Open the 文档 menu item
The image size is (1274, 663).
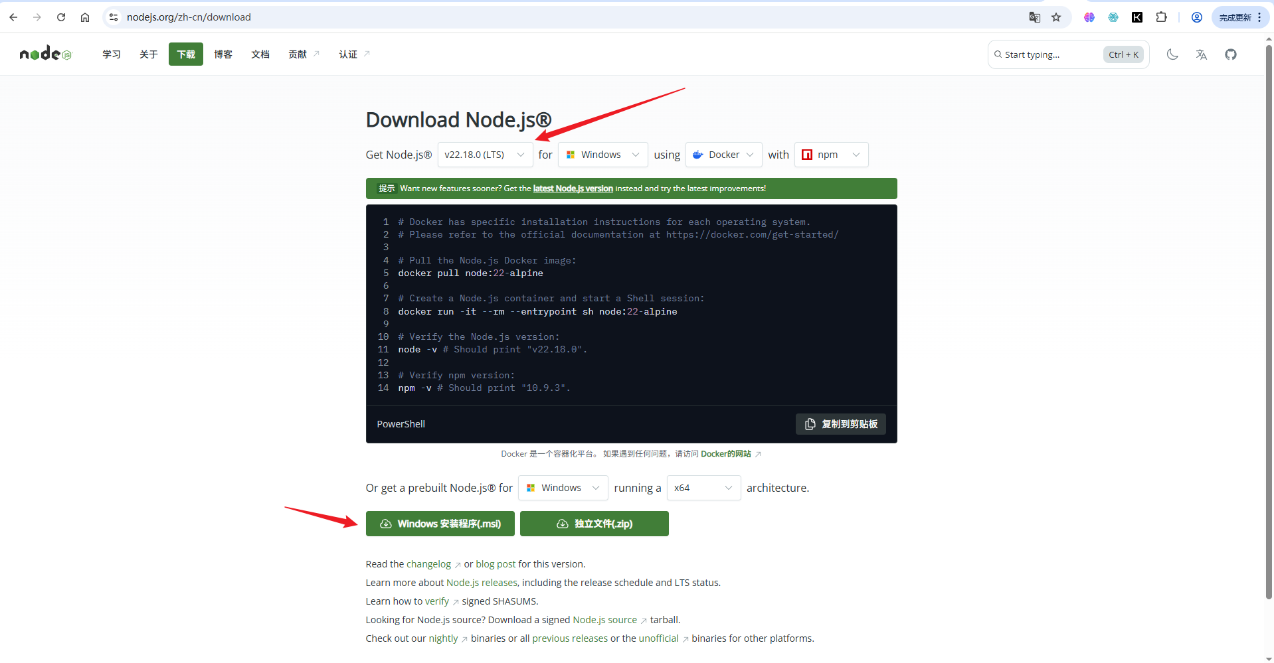click(260, 54)
